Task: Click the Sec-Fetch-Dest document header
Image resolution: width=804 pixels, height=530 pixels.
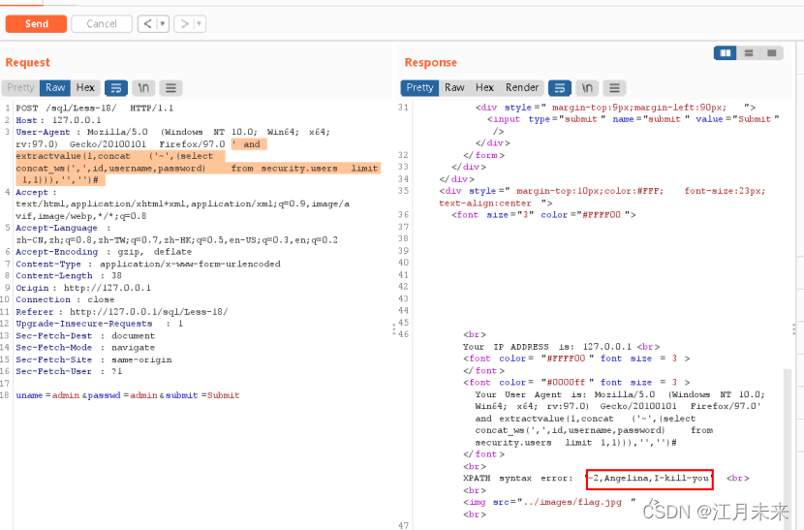Action: pyautogui.click(x=85, y=335)
